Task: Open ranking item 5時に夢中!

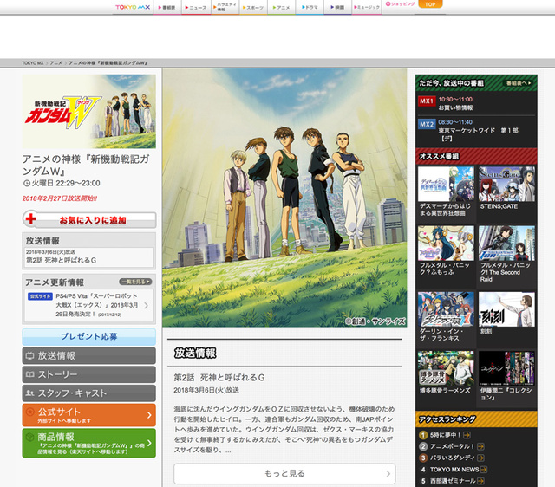Action: click(445, 435)
